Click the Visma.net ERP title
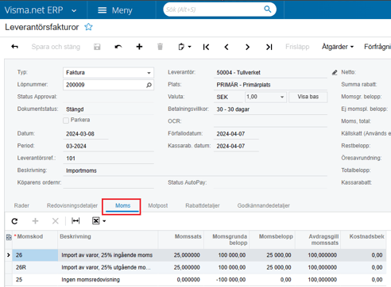Screen dimensions: 391x287 pos(34,10)
